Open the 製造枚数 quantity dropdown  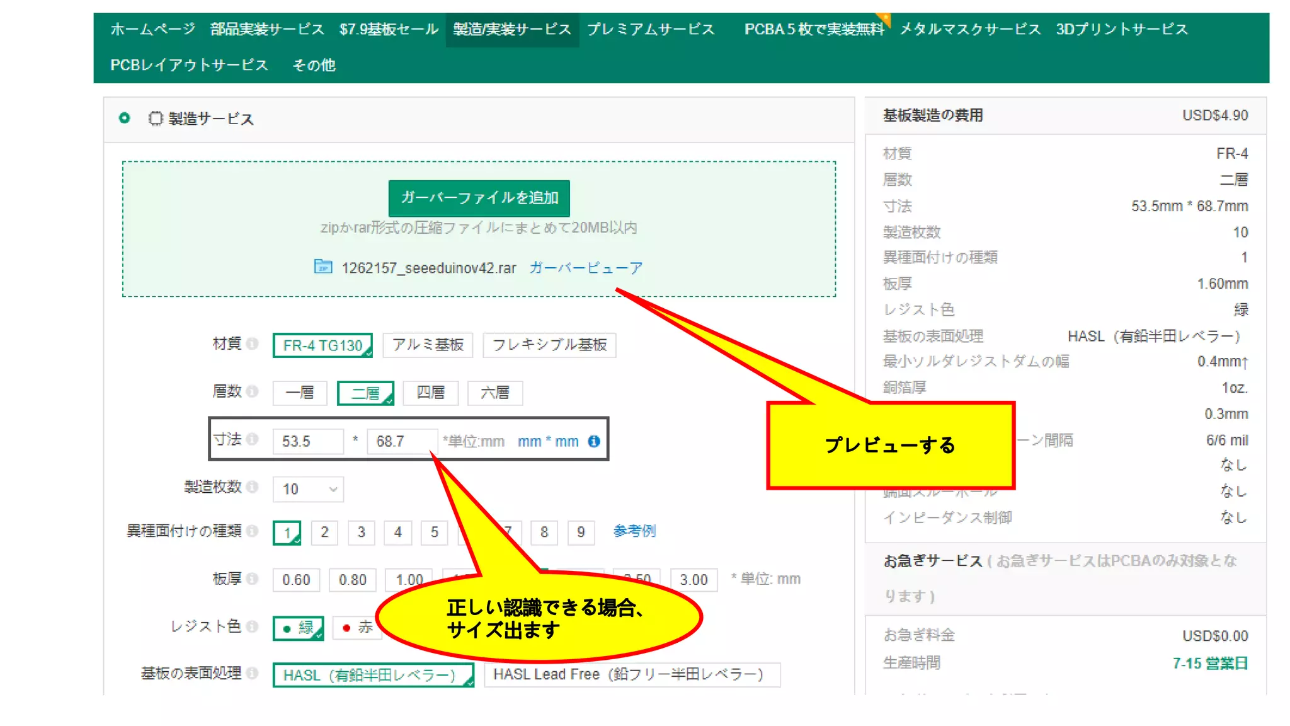(x=308, y=489)
